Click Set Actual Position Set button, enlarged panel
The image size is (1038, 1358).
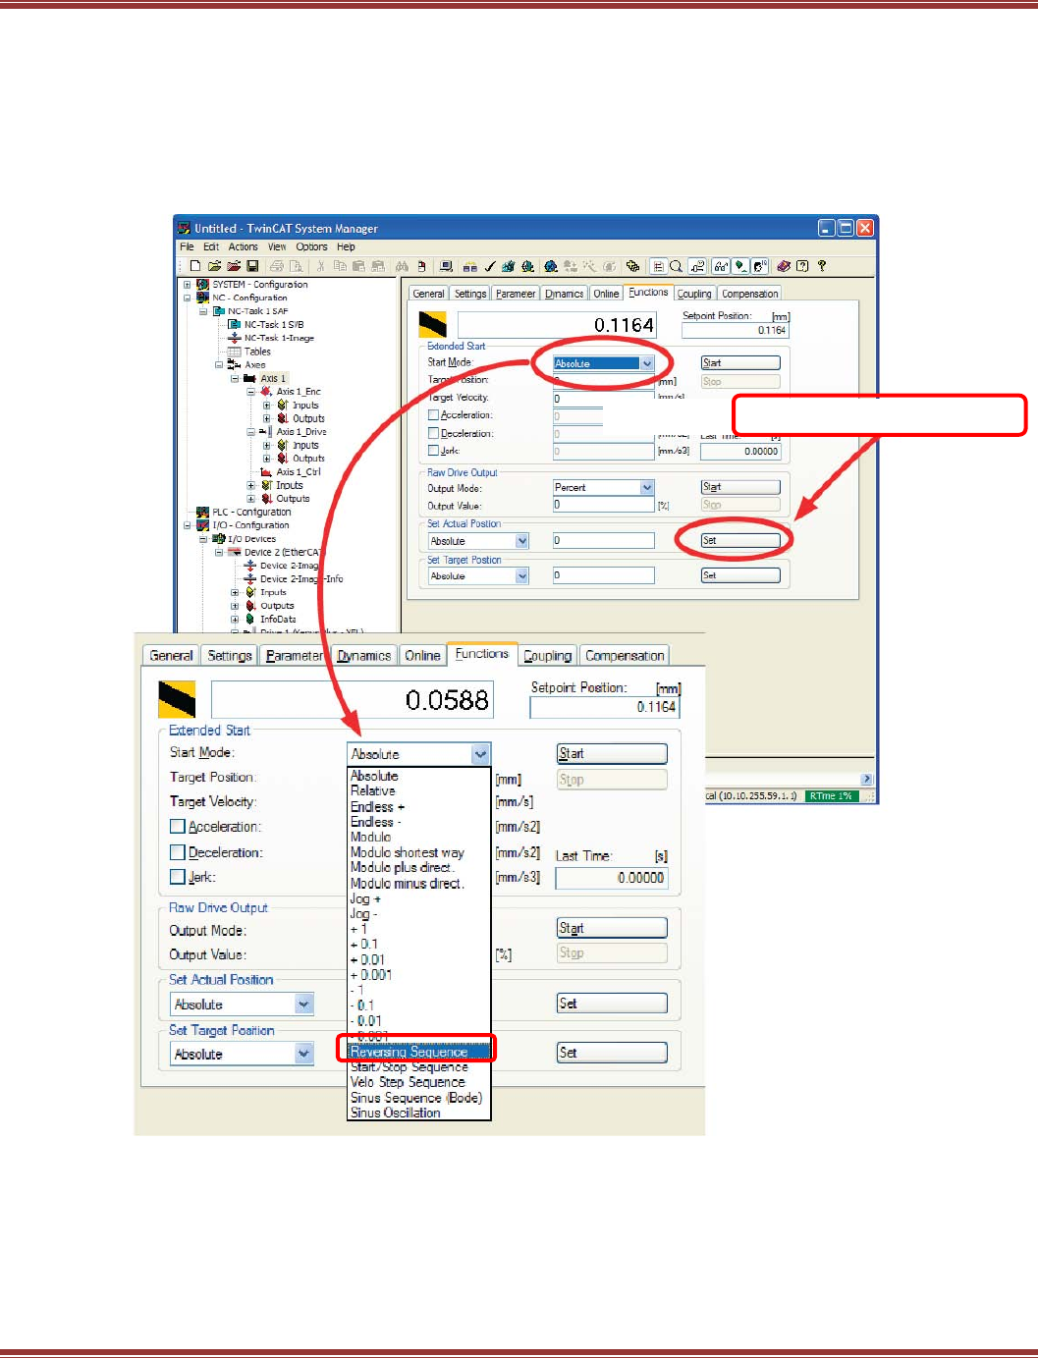point(612,1003)
